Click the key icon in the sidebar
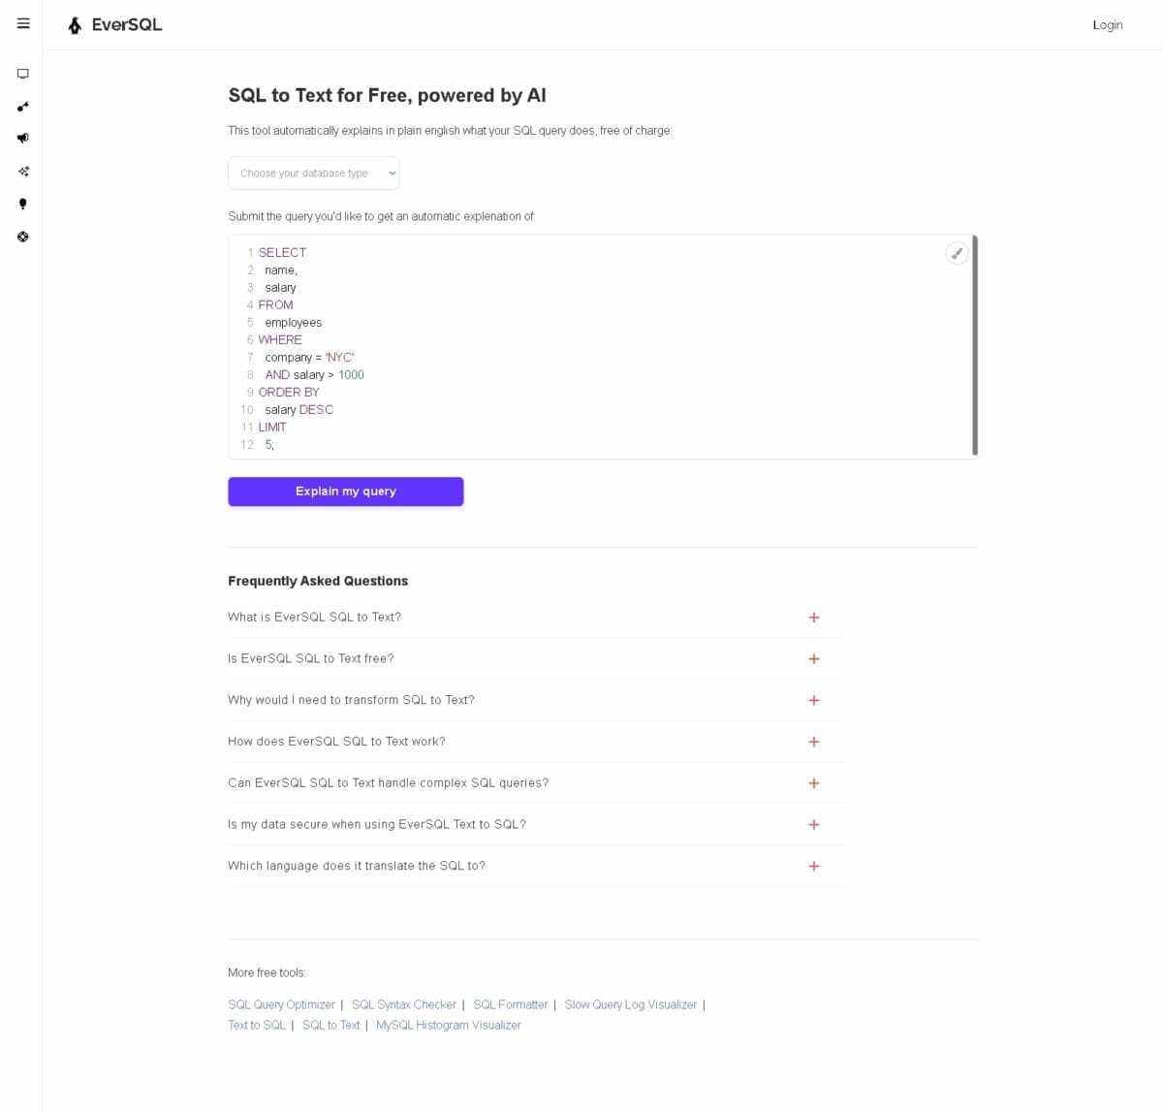This screenshot has width=1163, height=1112. point(23,107)
